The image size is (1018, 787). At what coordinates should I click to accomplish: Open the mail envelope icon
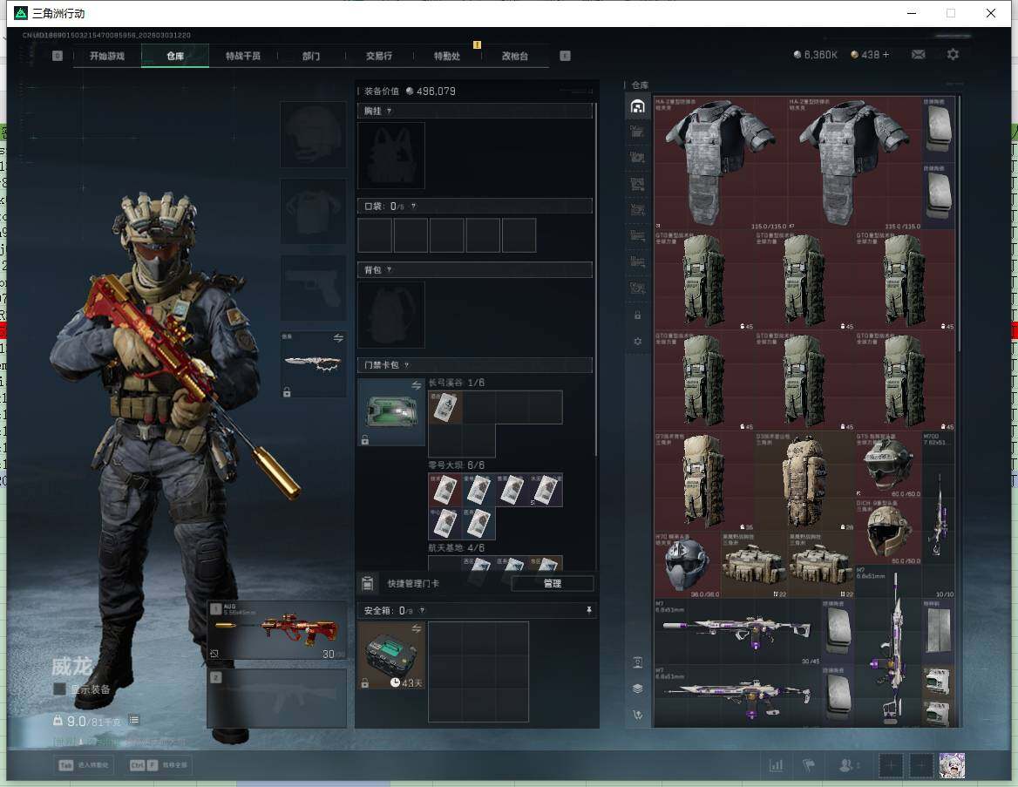click(918, 55)
